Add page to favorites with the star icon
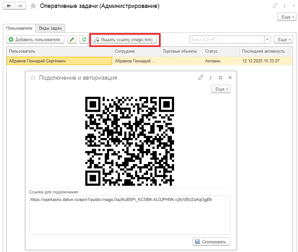Screen dimensions: 298x252 [33, 6]
